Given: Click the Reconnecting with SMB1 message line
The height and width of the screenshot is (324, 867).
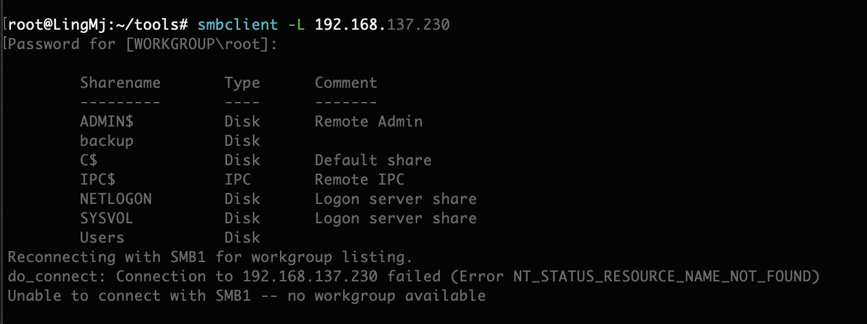Looking at the screenshot, I should (x=210, y=257).
